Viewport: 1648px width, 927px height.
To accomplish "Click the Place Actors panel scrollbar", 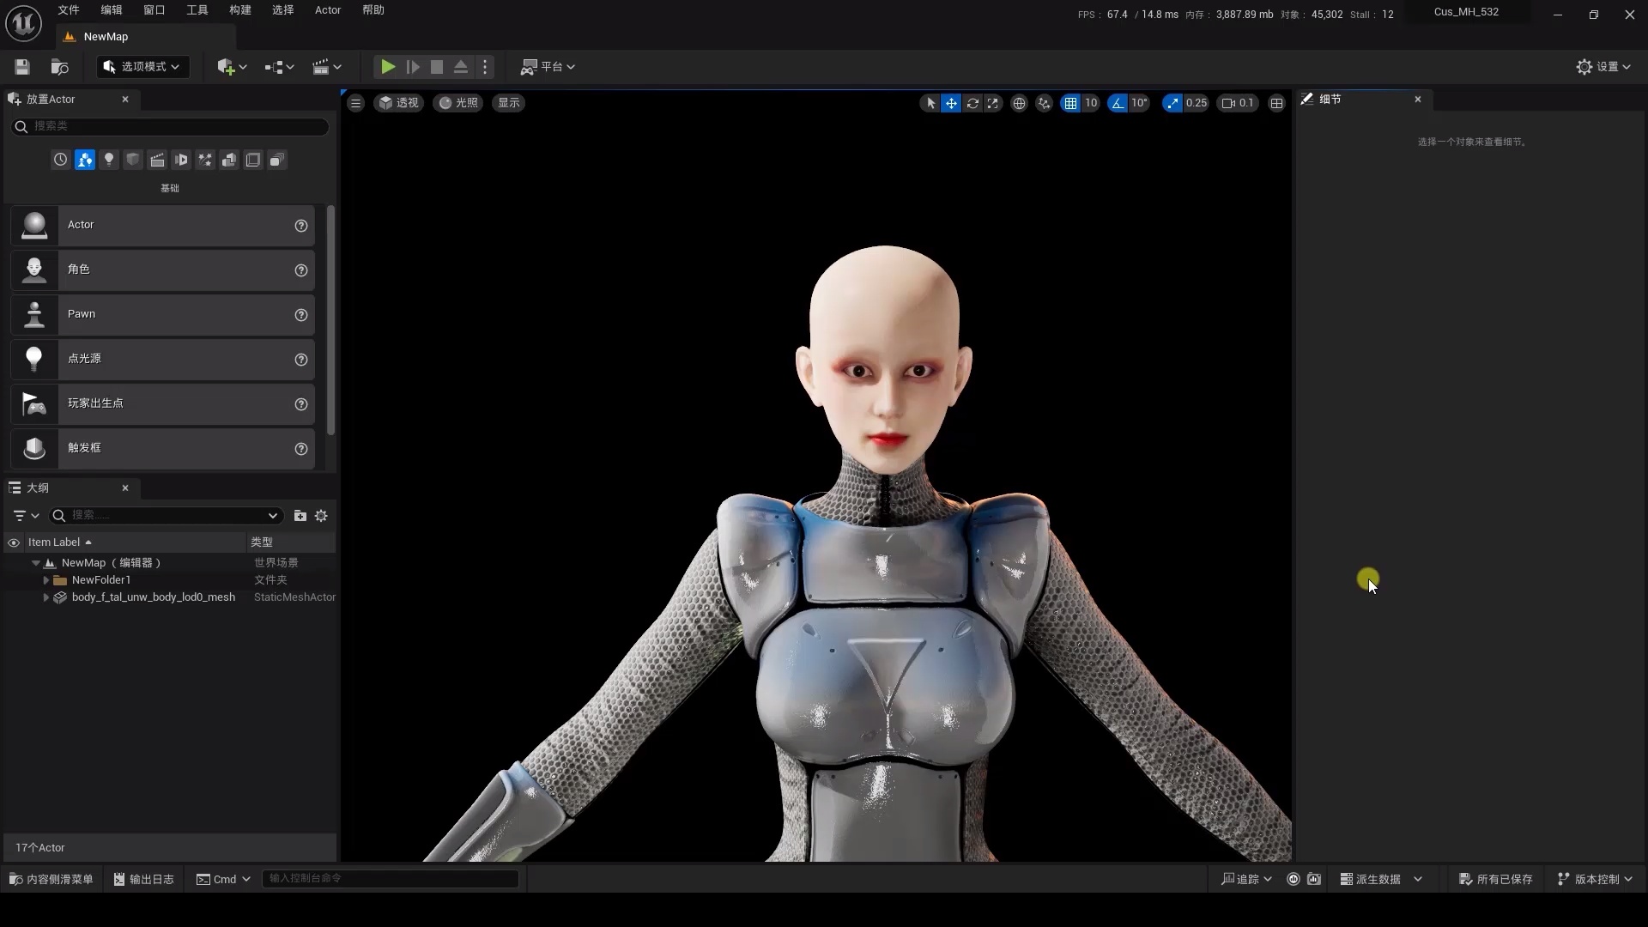I will [330, 319].
